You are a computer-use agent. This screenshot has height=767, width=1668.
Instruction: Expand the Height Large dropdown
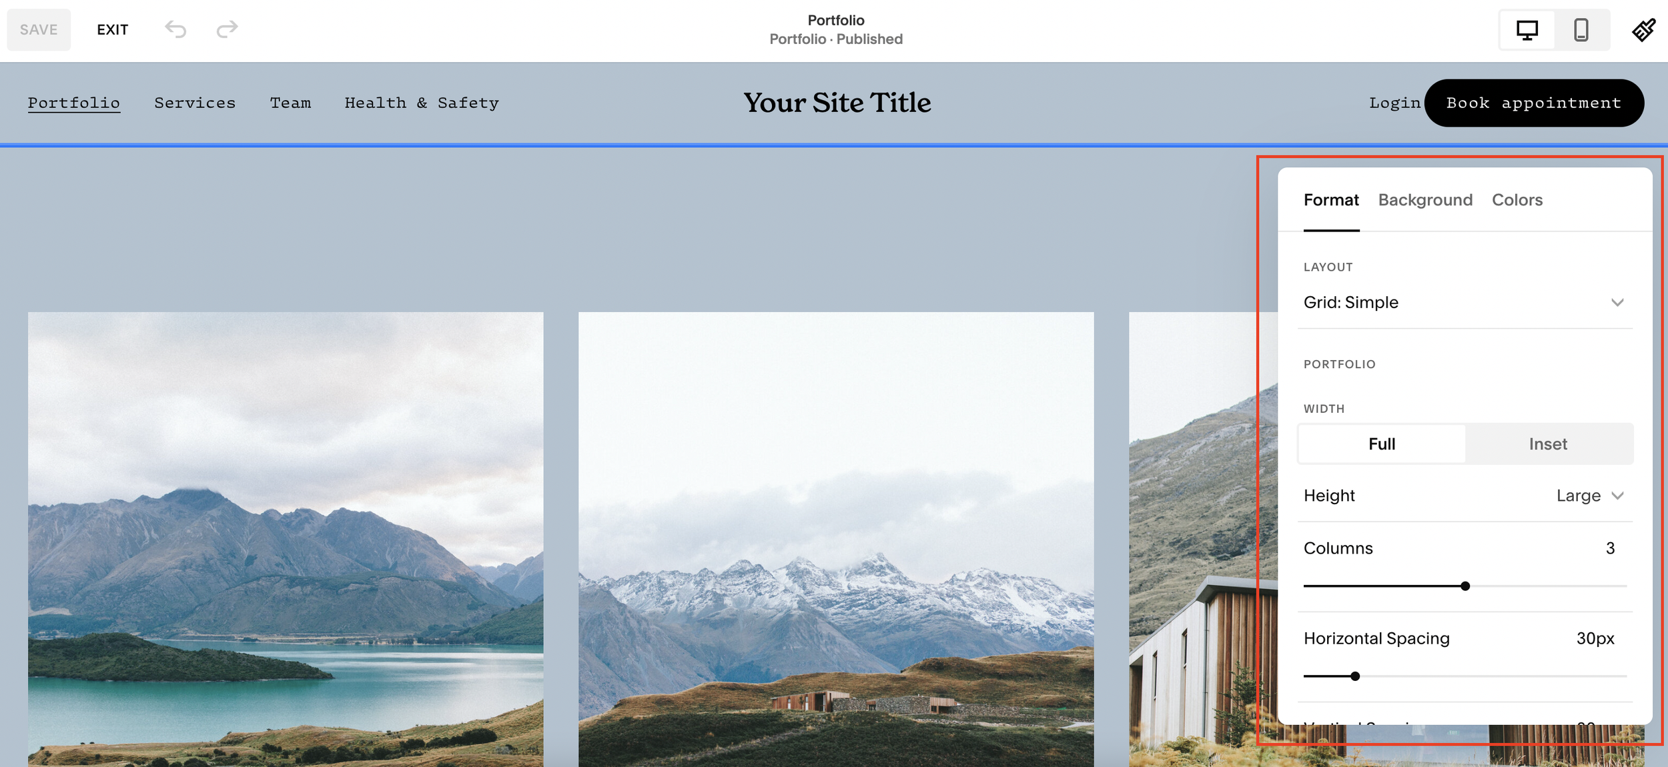pyautogui.click(x=1589, y=496)
